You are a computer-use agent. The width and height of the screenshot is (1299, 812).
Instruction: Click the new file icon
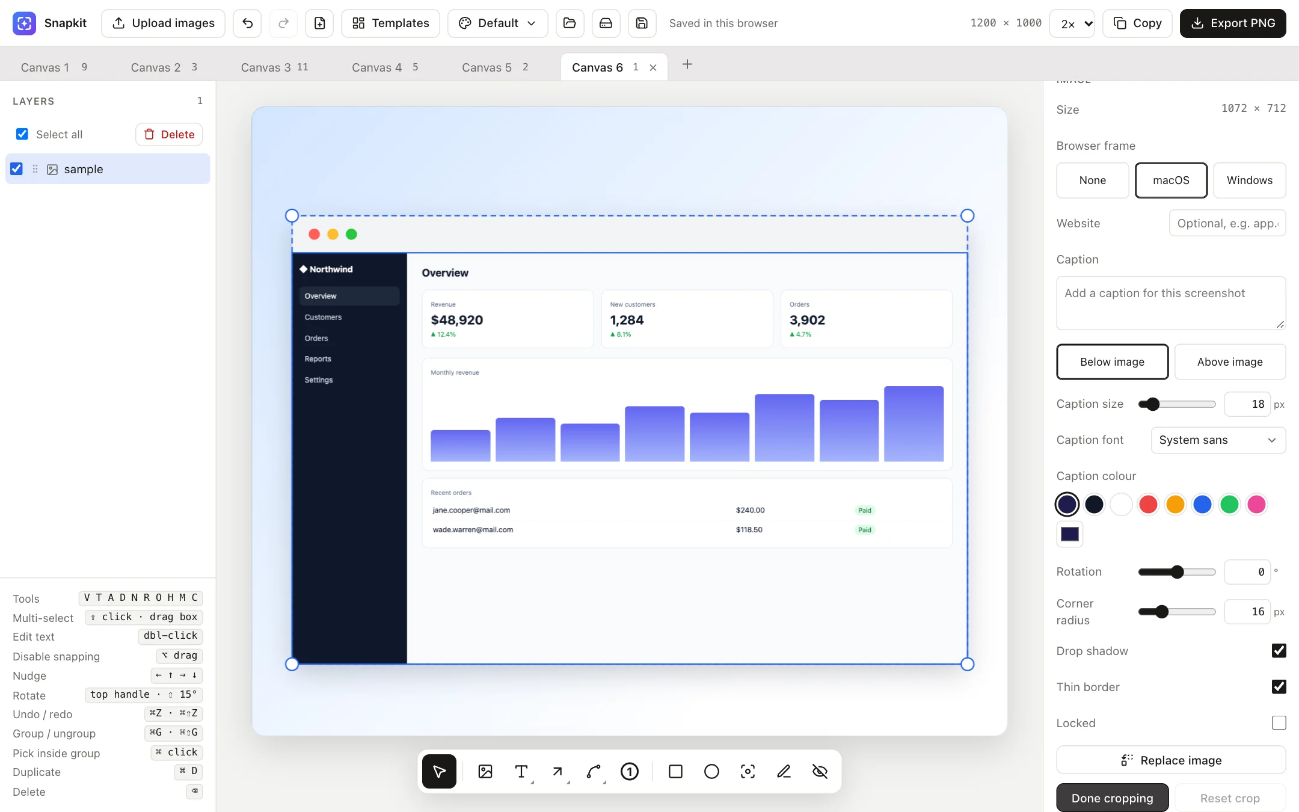coord(319,23)
